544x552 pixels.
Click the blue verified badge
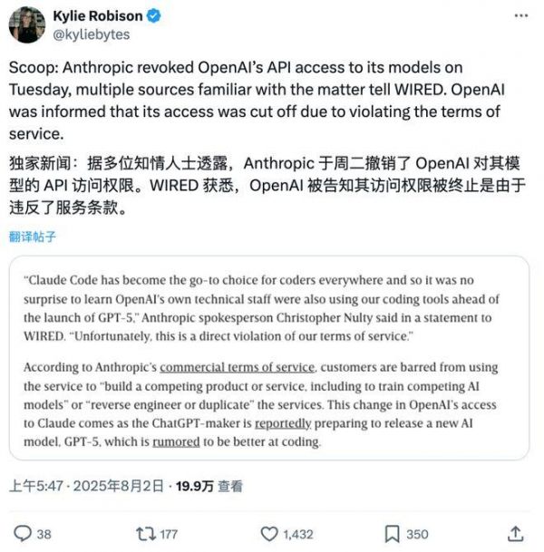point(153,15)
